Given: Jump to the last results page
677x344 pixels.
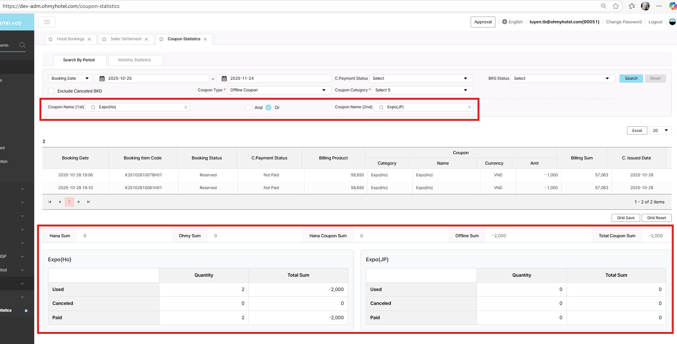Looking at the screenshot, I should coord(89,202).
